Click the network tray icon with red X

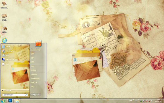point(149,101)
